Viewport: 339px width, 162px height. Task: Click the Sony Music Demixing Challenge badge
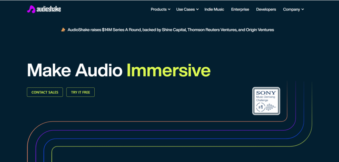point(266,101)
